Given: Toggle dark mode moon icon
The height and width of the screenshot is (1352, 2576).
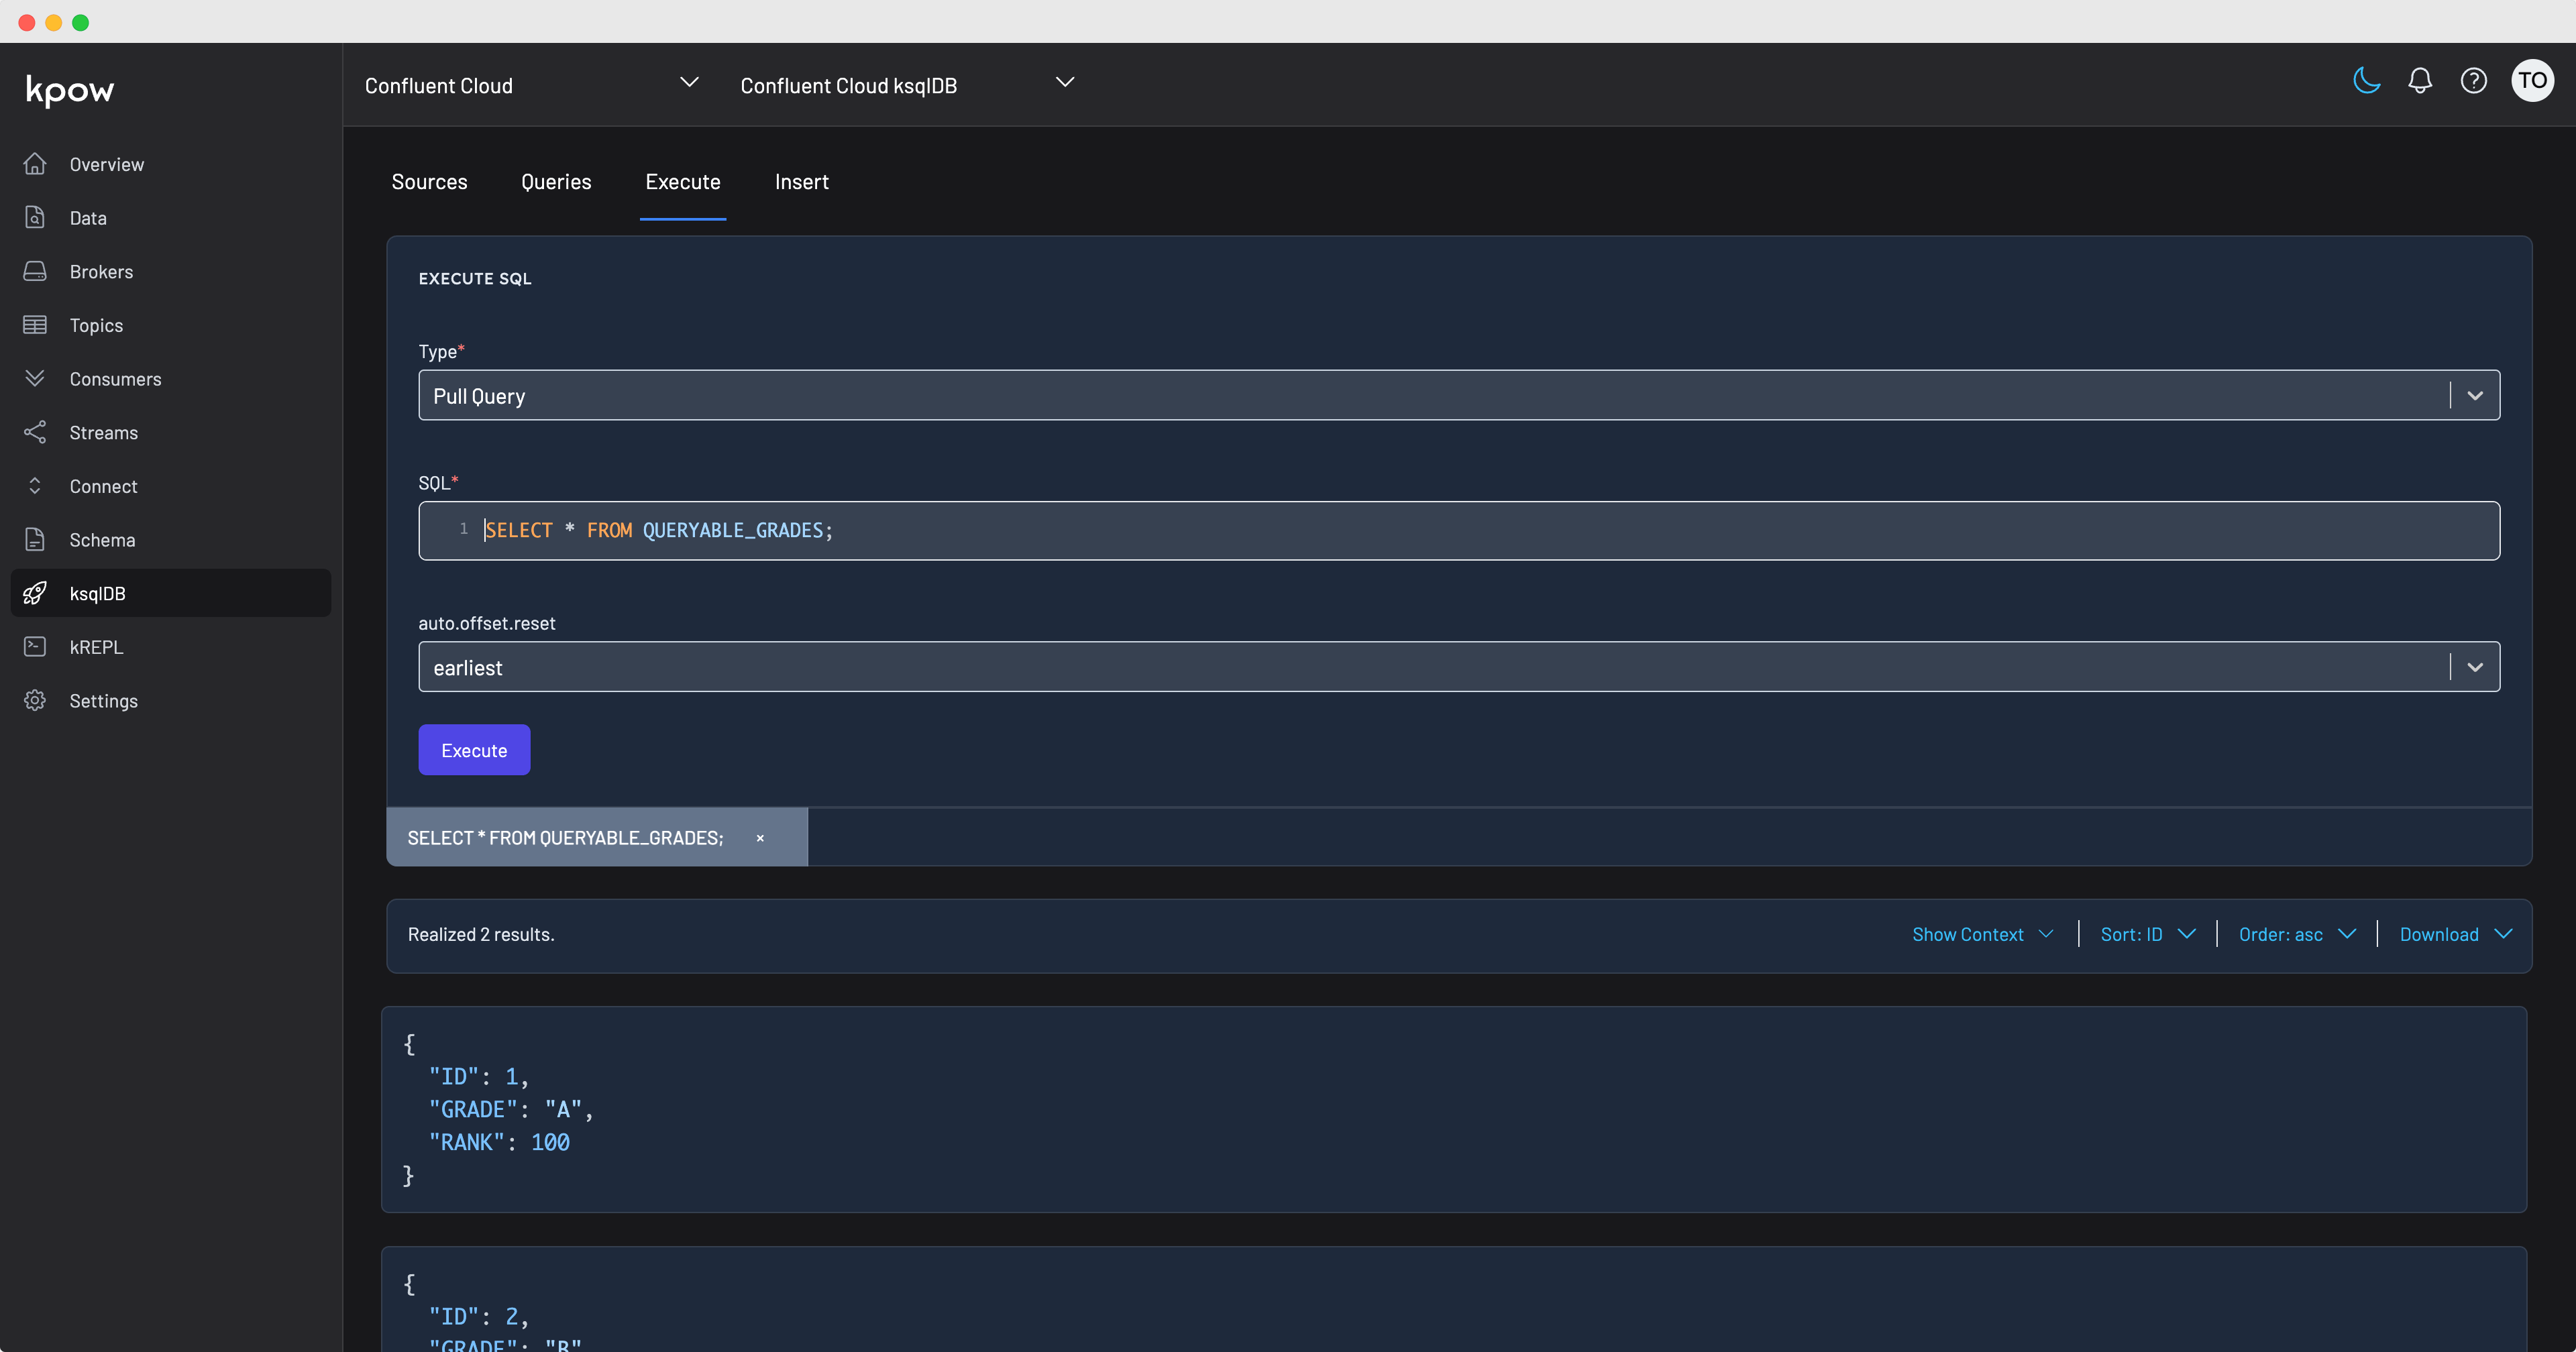Looking at the screenshot, I should pos(2366,81).
